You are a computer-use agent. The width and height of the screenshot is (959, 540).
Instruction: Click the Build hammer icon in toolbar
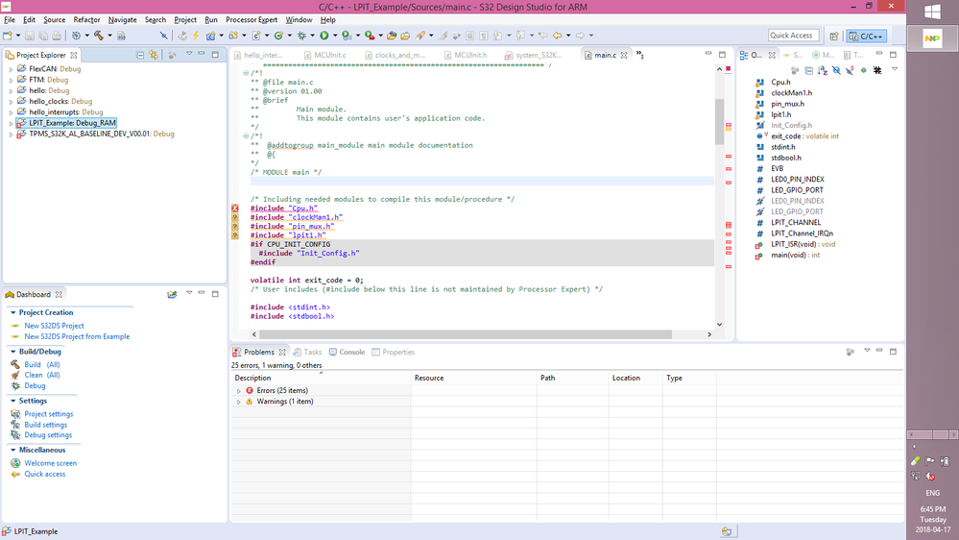click(x=96, y=36)
